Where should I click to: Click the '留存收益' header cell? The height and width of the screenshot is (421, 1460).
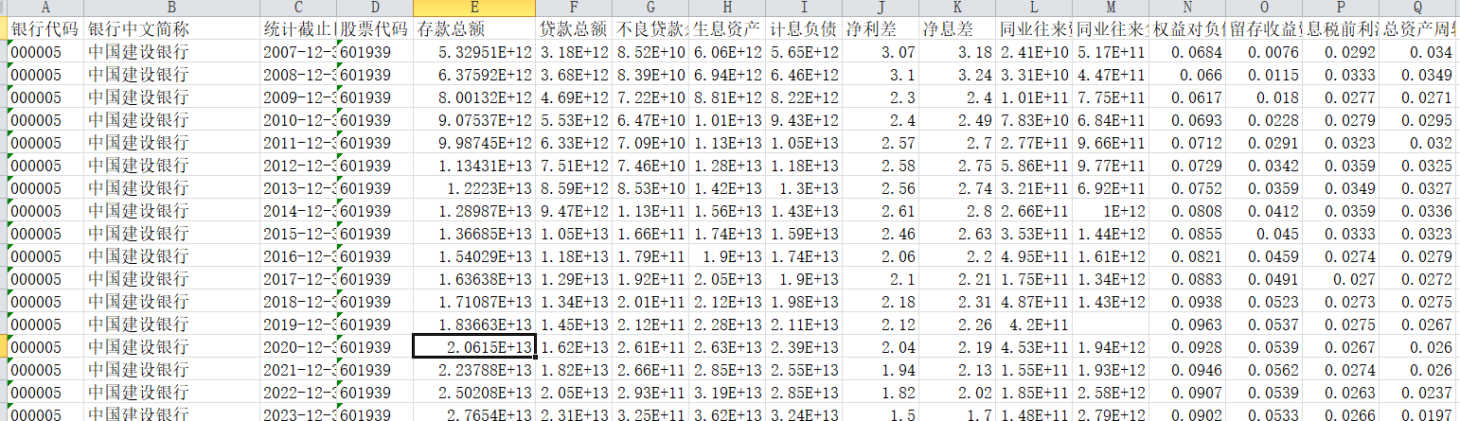tap(1264, 27)
